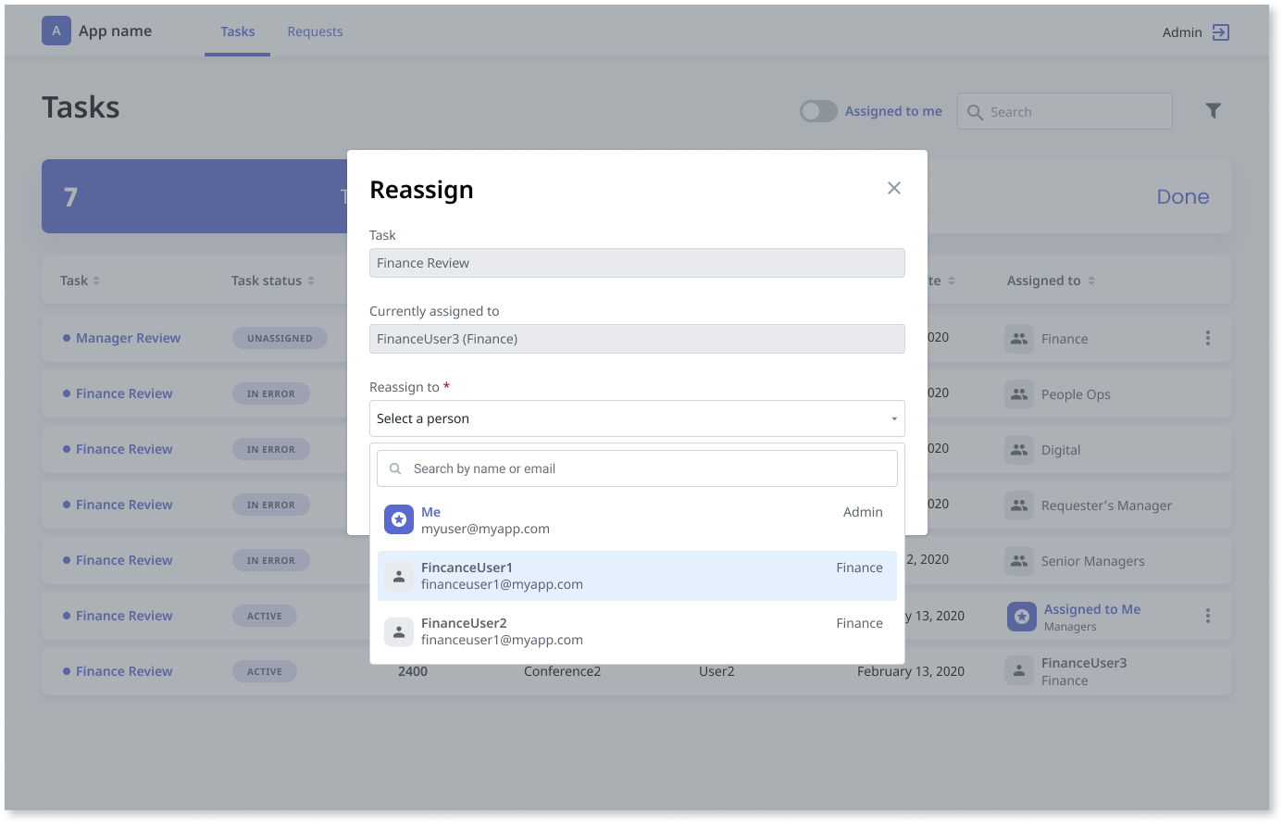This screenshot has height=824, width=1283.
Task: Click the Senior Managers group icon
Action: click(1019, 560)
